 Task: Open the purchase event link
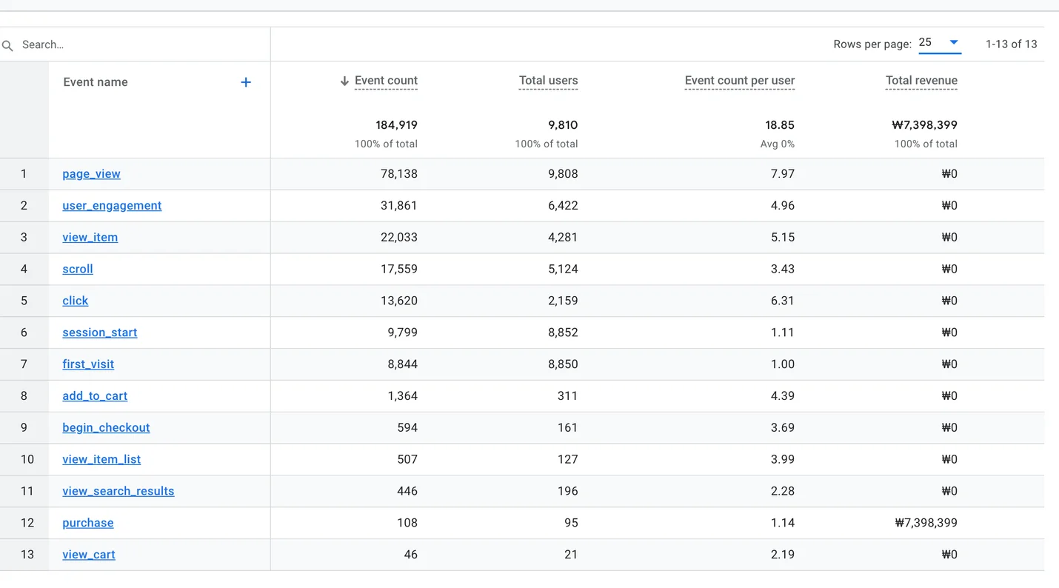click(x=88, y=524)
